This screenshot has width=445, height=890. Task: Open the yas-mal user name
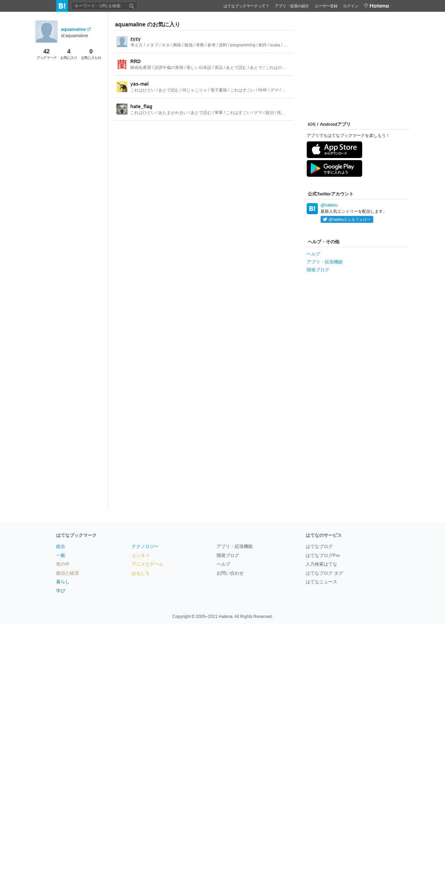(139, 84)
